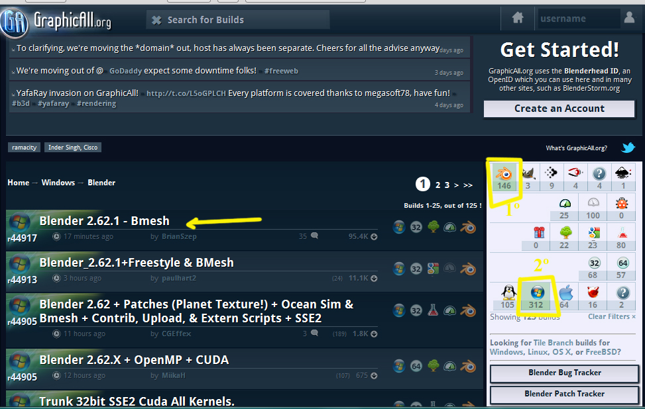This screenshot has width=645, height=409.
Task: Go to page 3 of builds
Action: [x=447, y=185]
